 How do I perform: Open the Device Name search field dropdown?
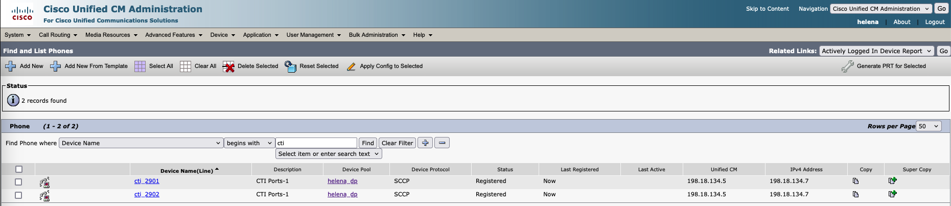click(141, 143)
